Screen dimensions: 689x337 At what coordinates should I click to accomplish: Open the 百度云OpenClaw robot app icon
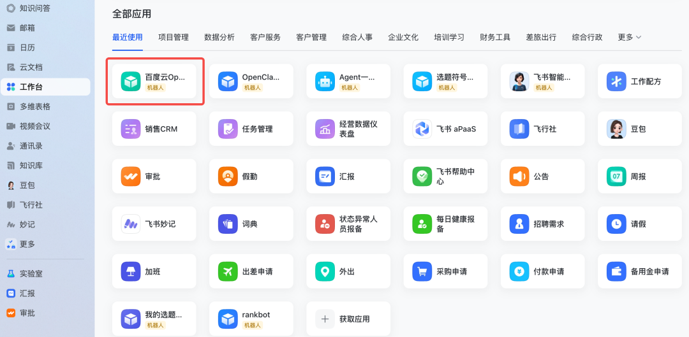point(131,82)
